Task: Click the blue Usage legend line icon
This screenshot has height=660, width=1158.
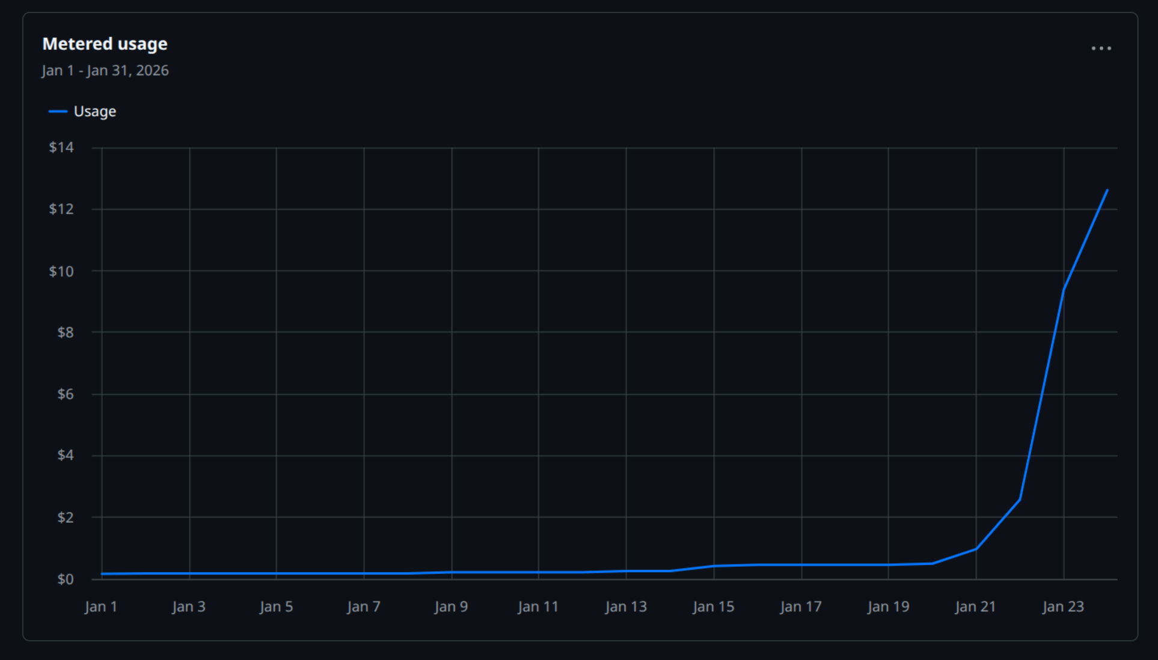Action: pos(58,111)
